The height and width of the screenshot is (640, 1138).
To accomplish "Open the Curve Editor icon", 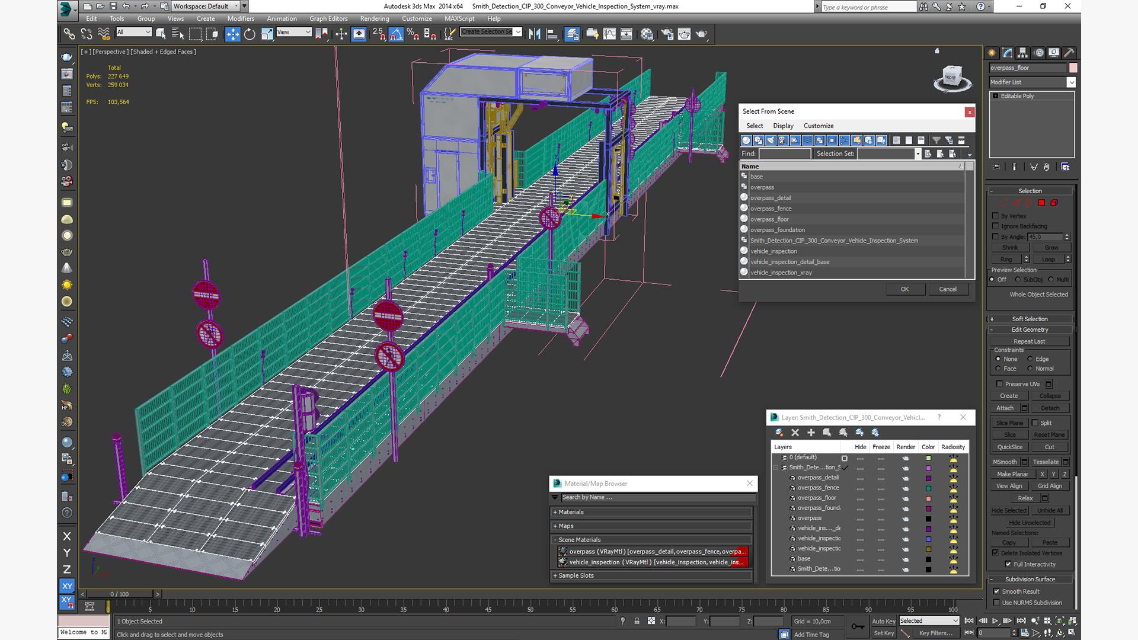I will coord(609,34).
